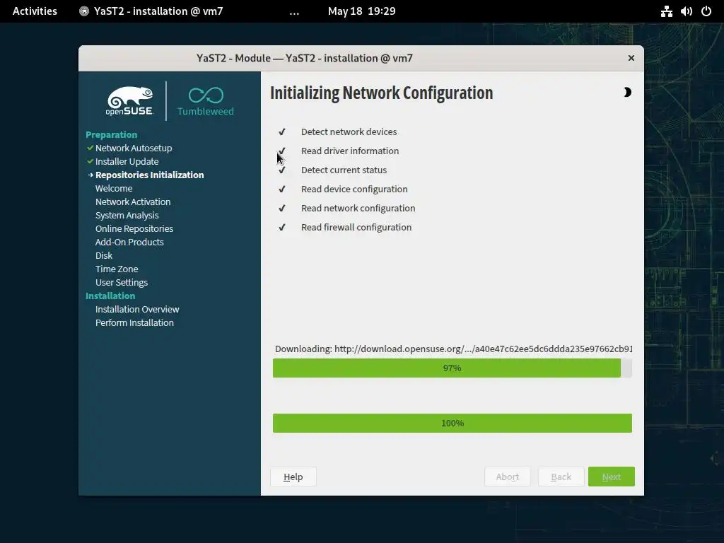The height and width of the screenshot is (543, 724).
Task: Open the network status tray icon
Action: (x=666, y=11)
